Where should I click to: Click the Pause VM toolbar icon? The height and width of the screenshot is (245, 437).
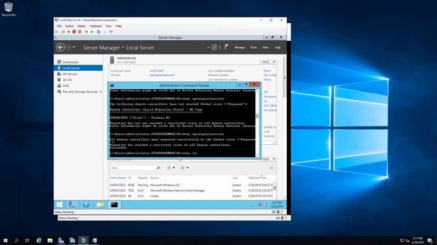(87, 32)
